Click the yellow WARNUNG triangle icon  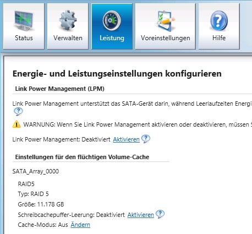[x=17, y=124]
